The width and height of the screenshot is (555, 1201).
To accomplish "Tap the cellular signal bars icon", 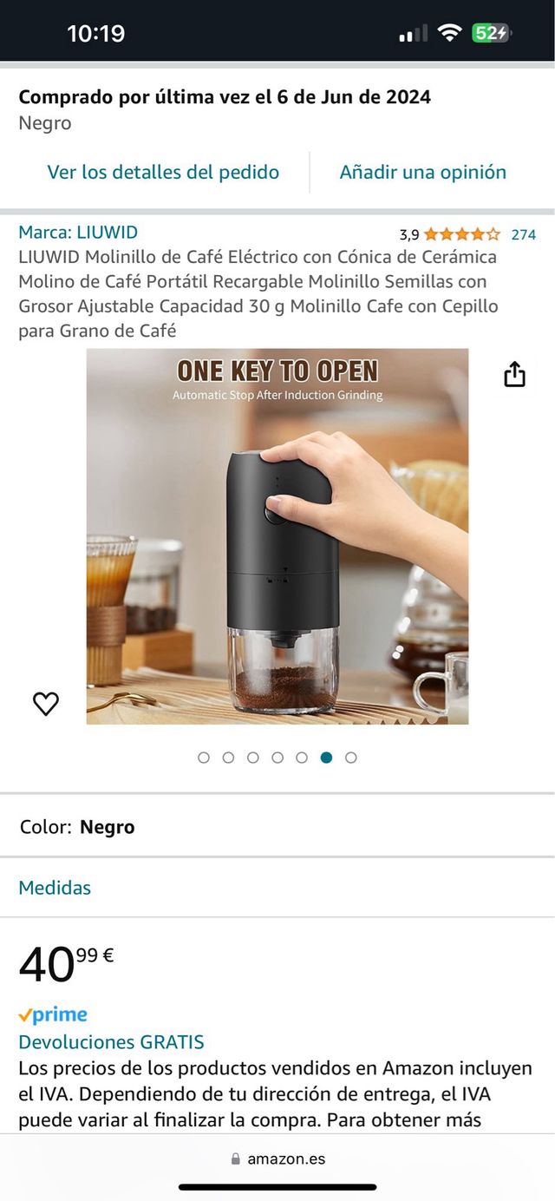I will pyautogui.click(x=413, y=34).
